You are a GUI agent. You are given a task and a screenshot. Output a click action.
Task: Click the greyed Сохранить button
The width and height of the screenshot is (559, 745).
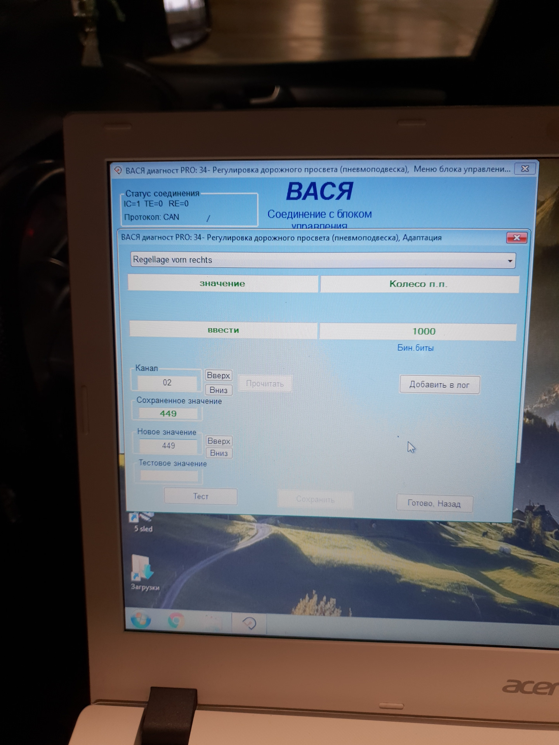coord(315,499)
